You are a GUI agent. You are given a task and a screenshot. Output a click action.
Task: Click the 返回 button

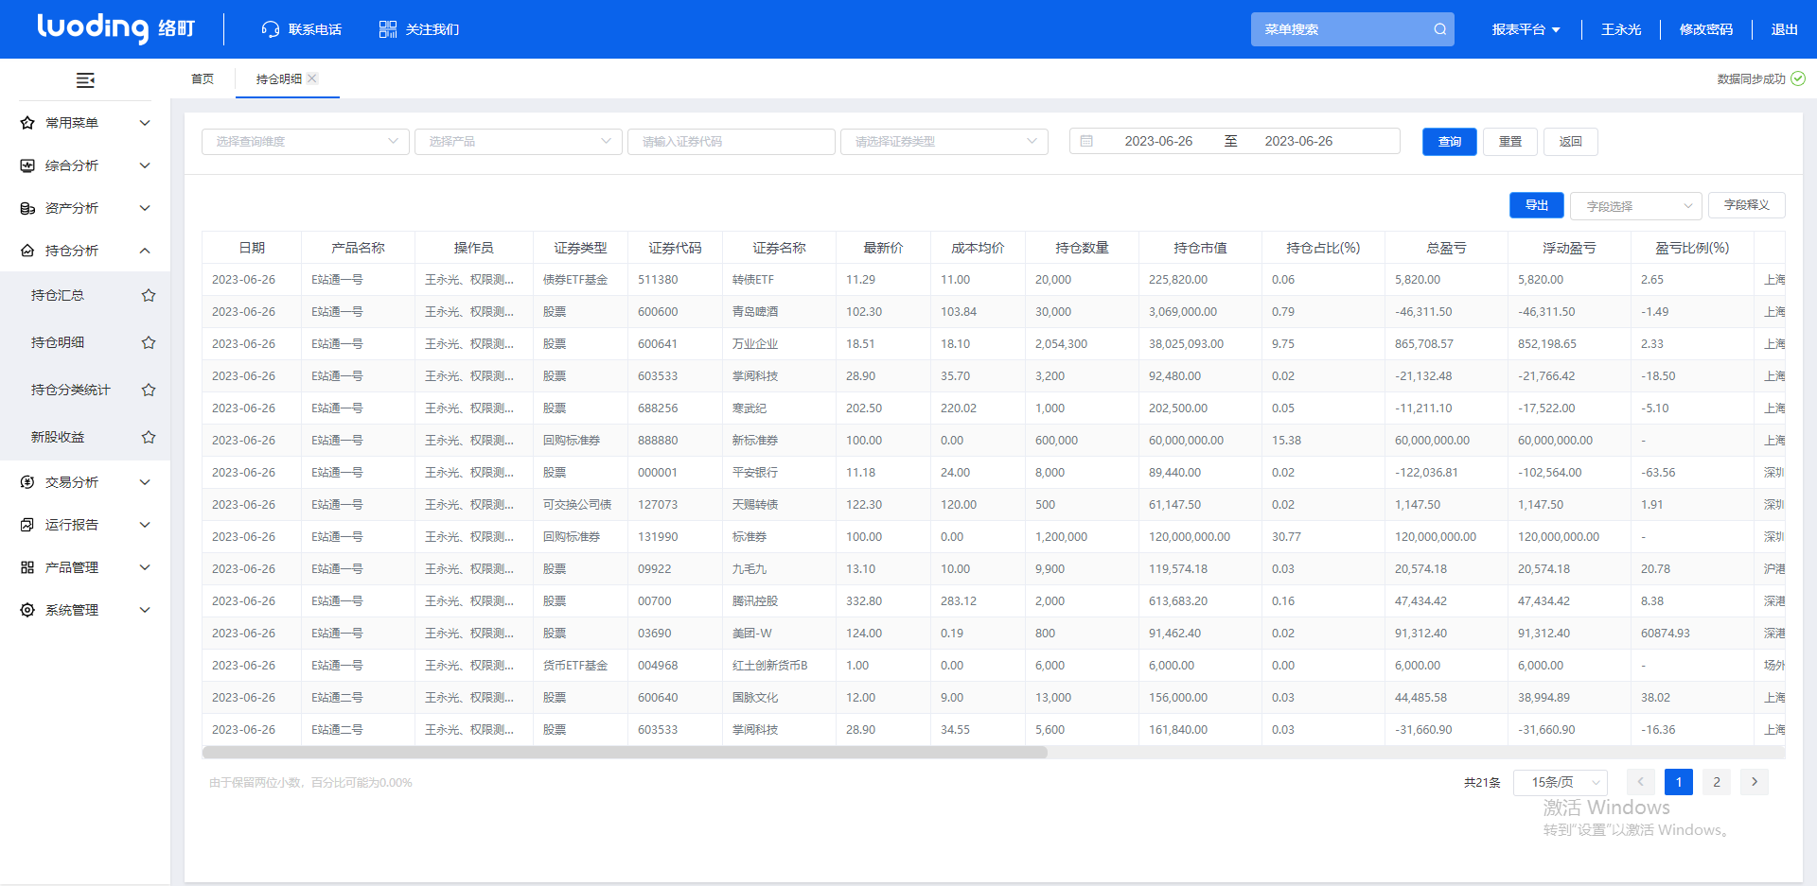1571,142
